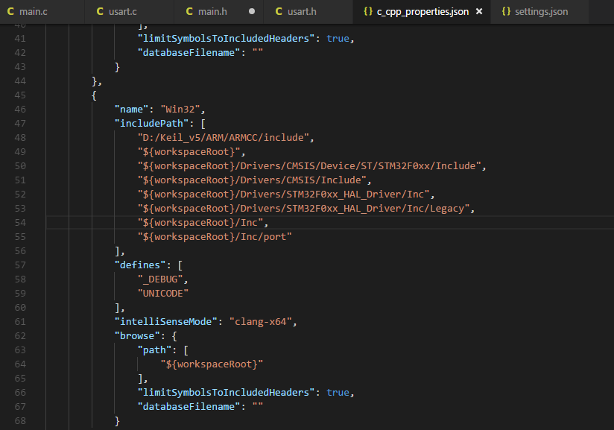614x430 pixels.
Task: Click the C file icon on usart.c tab
Action: point(100,12)
